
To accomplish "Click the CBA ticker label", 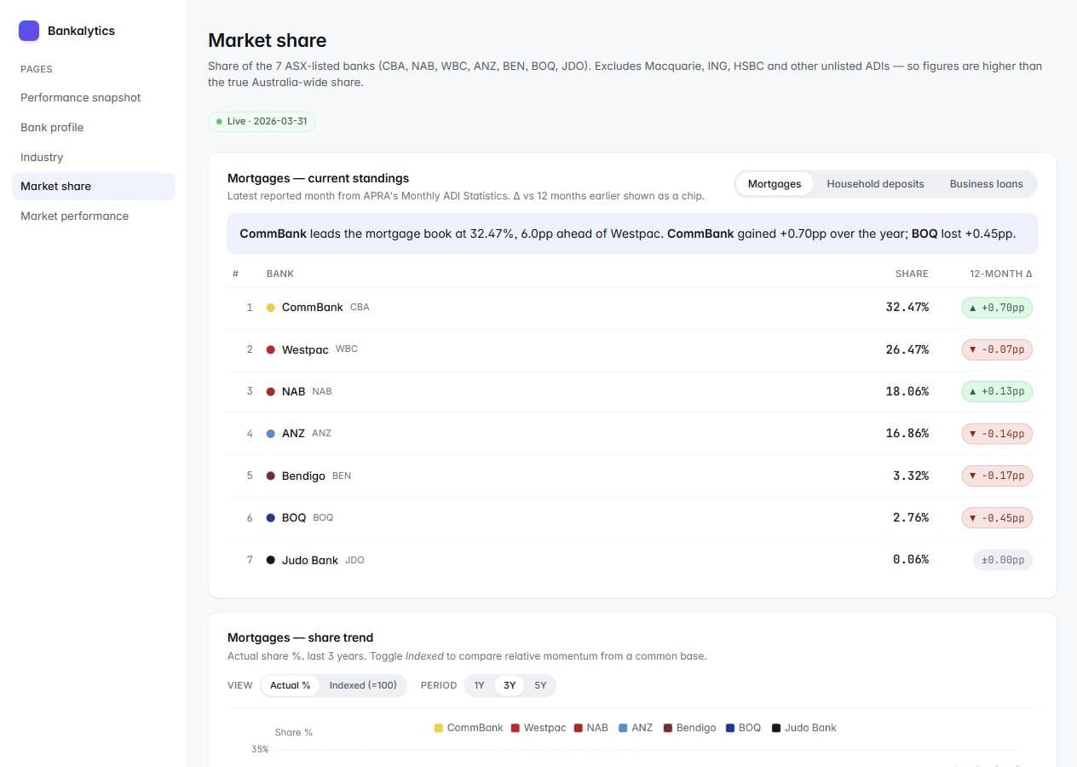I will coord(360,307).
